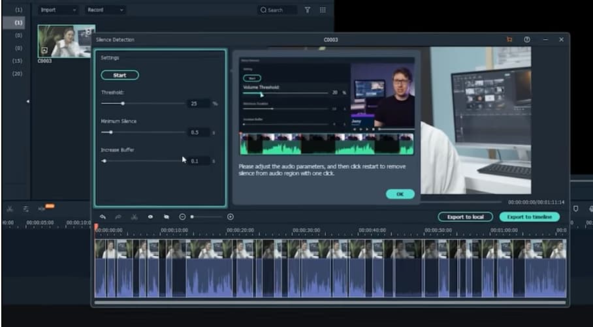Select the highlighted (1) folder in sidebar

(18, 23)
